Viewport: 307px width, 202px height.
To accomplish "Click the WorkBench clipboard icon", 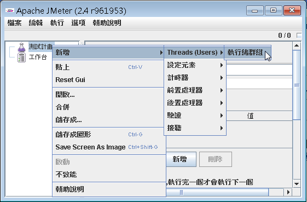I will (21, 57).
